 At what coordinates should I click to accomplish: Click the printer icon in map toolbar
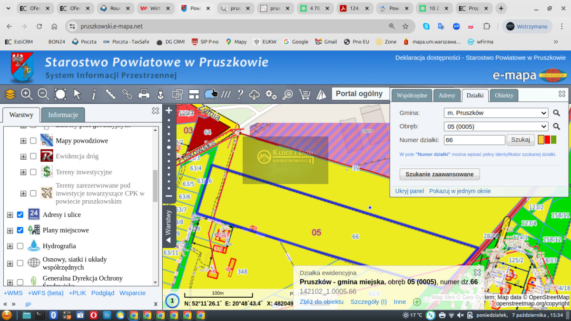click(144, 94)
